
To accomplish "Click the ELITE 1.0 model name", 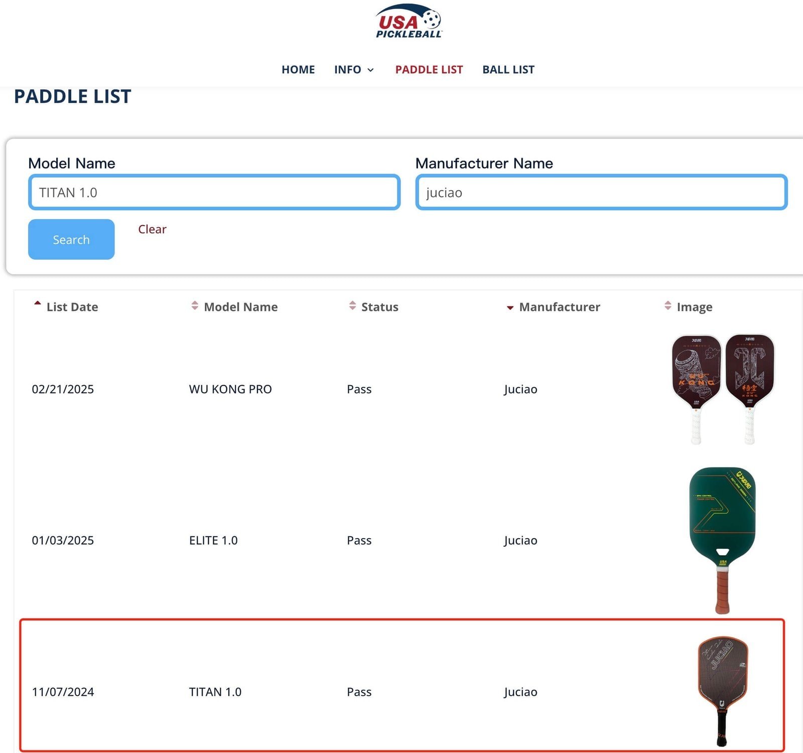I will click(x=213, y=540).
